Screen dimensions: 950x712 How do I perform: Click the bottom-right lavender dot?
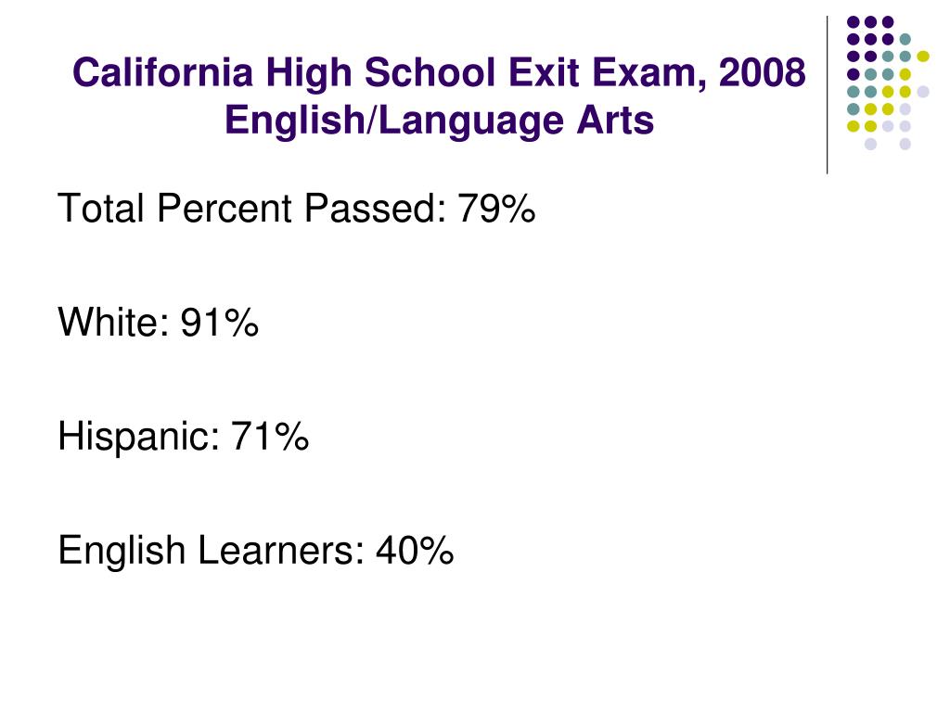905,144
